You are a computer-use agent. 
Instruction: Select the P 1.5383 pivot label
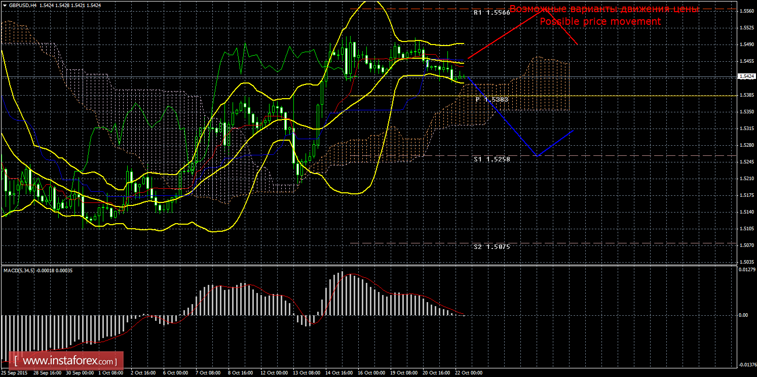491,100
